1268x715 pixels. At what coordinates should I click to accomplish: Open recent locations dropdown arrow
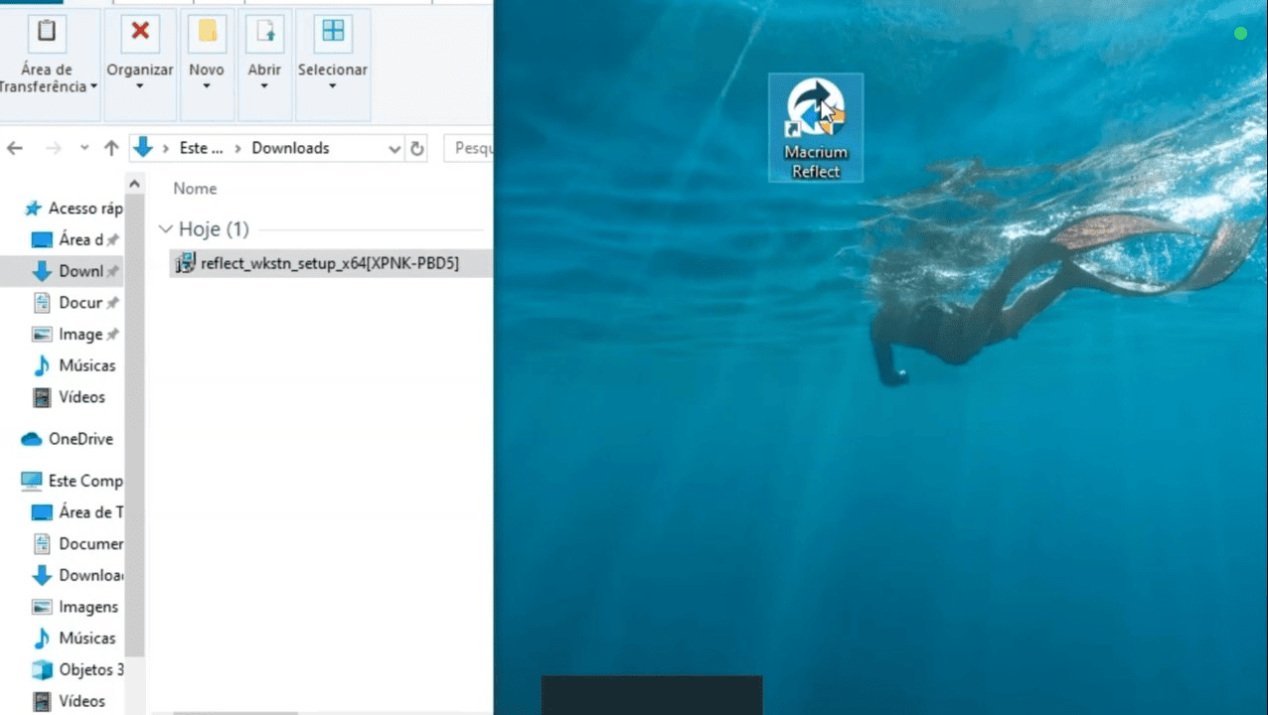pos(84,148)
